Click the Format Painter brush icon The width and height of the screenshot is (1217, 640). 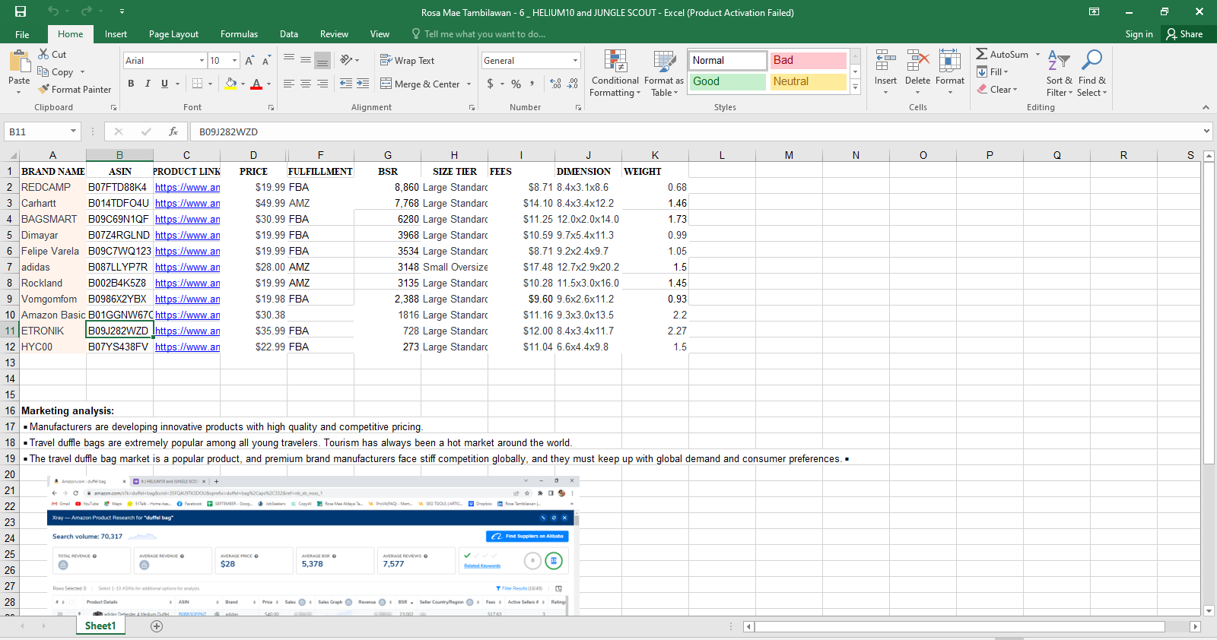click(44, 89)
